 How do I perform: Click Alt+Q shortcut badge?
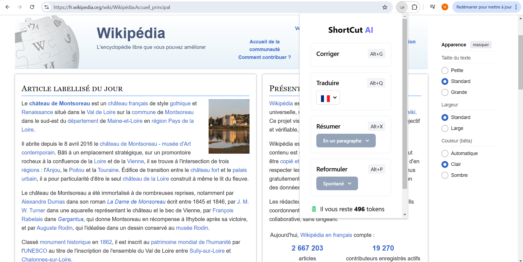pos(376,83)
